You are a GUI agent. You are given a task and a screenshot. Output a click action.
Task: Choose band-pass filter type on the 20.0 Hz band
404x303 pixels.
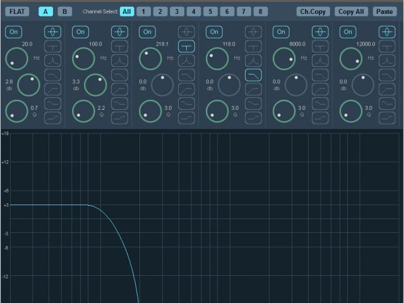point(52,61)
